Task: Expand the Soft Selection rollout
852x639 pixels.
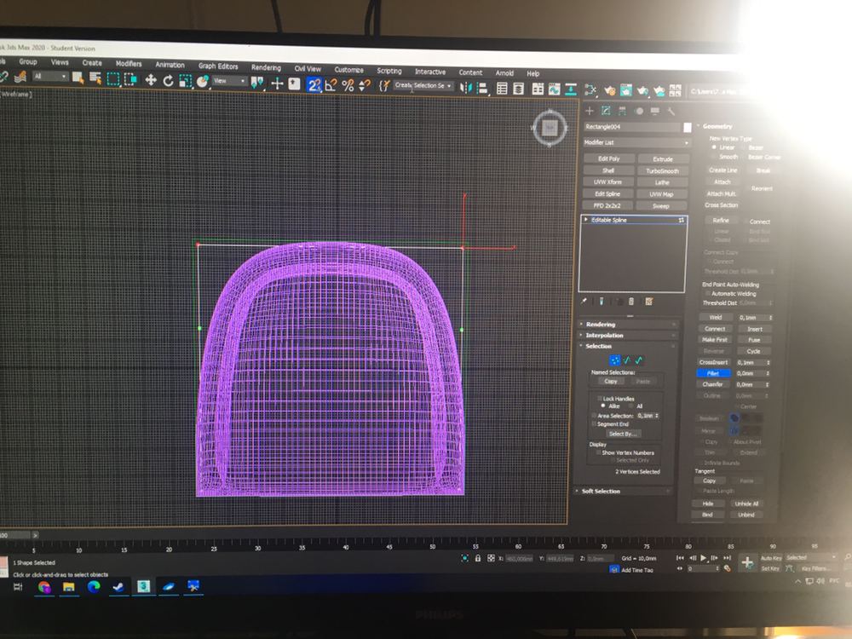Action: click(x=624, y=492)
